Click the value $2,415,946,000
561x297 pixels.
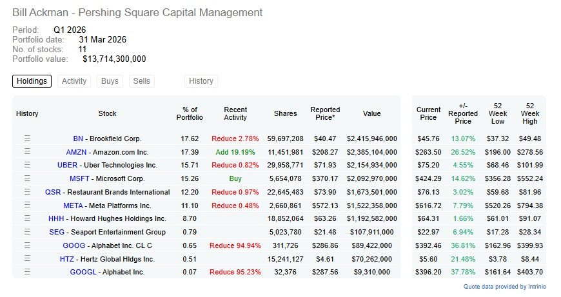click(x=371, y=139)
